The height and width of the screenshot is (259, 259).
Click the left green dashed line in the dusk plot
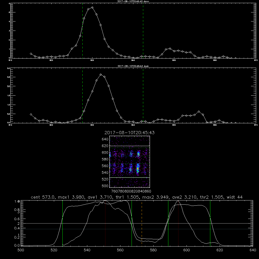[x=82, y=95]
